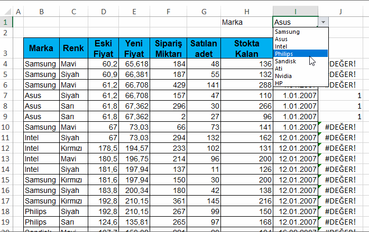Select sold count 145 cell
The width and height of the screenshot is (369, 232).
click(x=204, y=201)
